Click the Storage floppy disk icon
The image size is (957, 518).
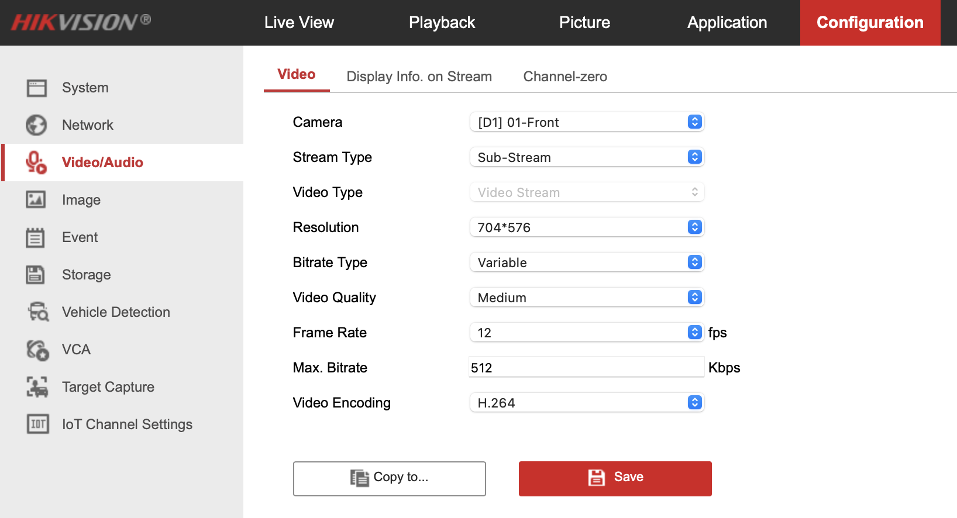tap(36, 275)
